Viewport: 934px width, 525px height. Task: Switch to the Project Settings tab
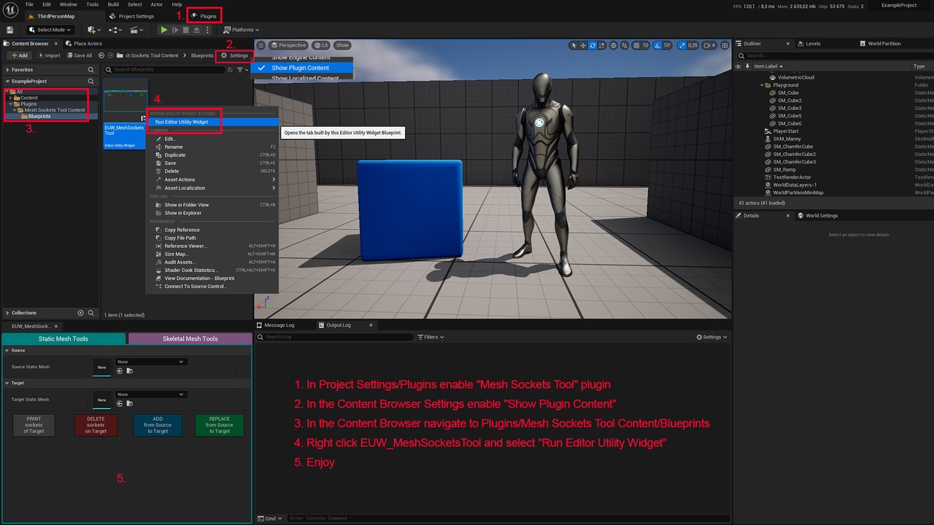[131, 16]
